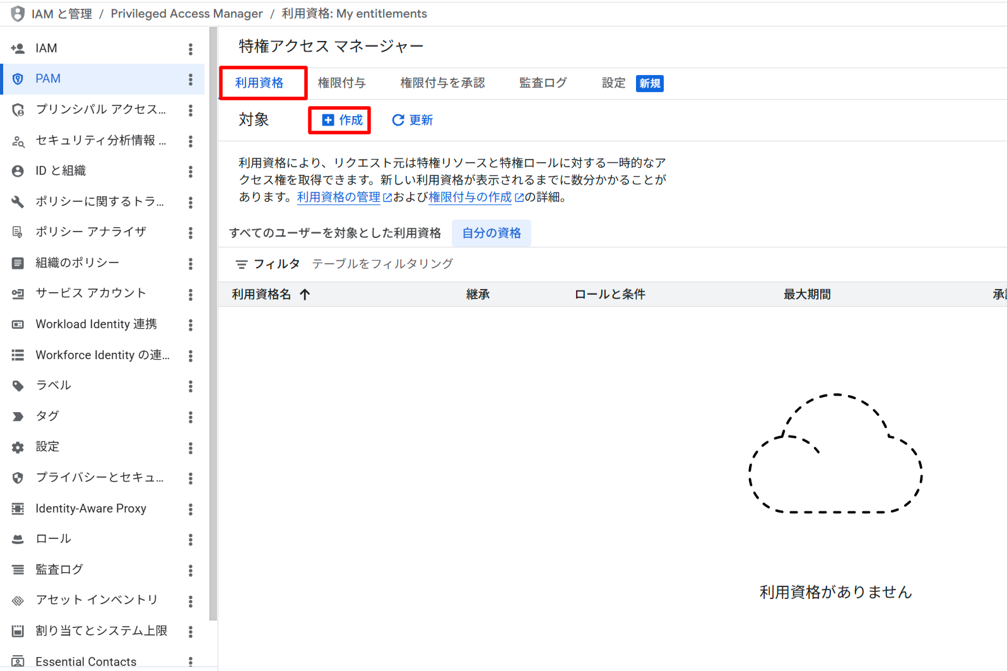Select the 自分の資格 tab
1007x671 pixels.
coord(492,234)
